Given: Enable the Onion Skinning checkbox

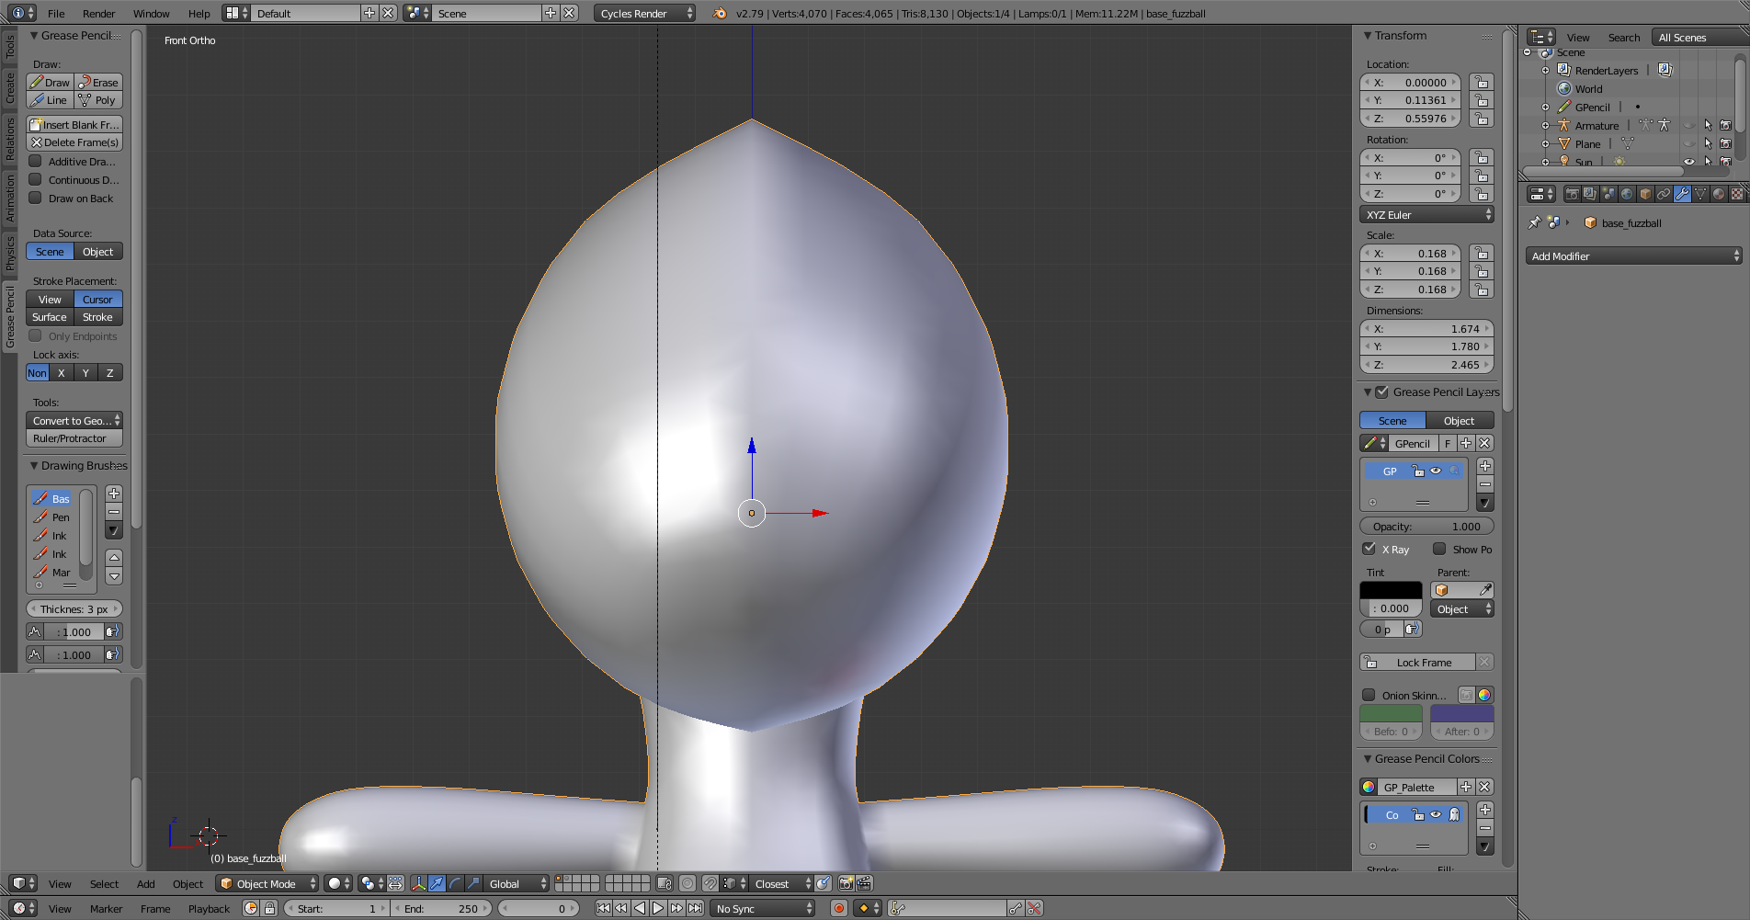Looking at the screenshot, I should point(1369,695).
